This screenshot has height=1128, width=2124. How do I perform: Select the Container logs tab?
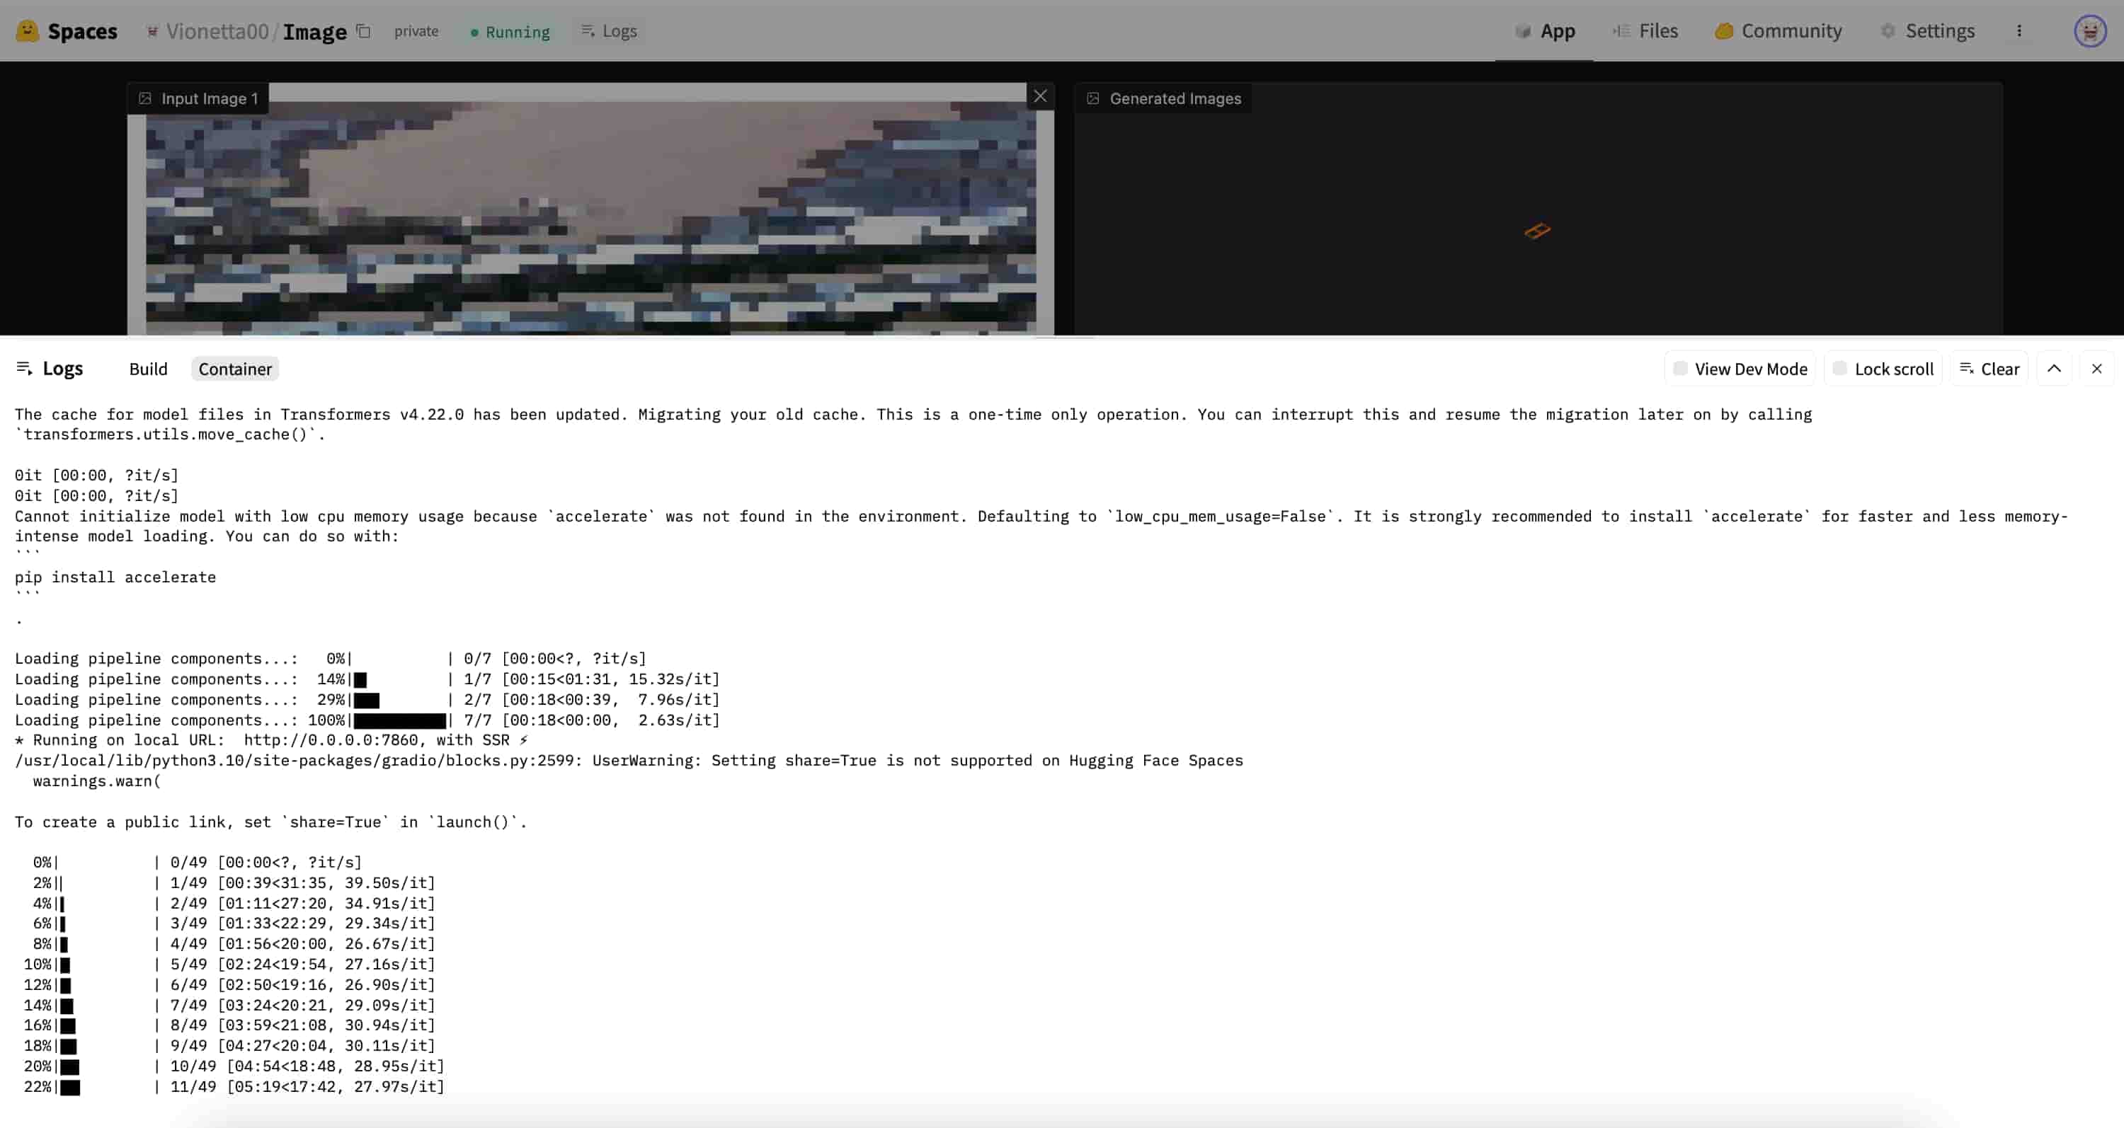235,369
